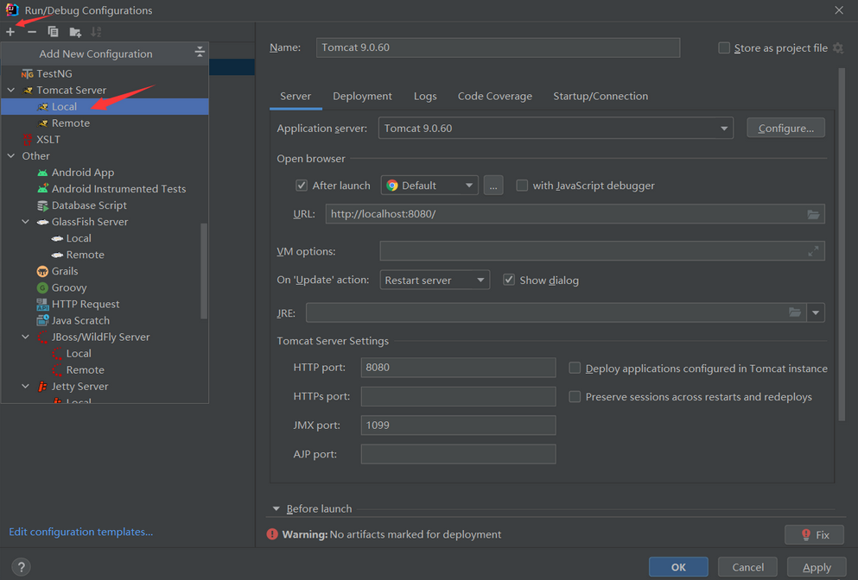Click the Copy Configuration icon

pos(53,32)
